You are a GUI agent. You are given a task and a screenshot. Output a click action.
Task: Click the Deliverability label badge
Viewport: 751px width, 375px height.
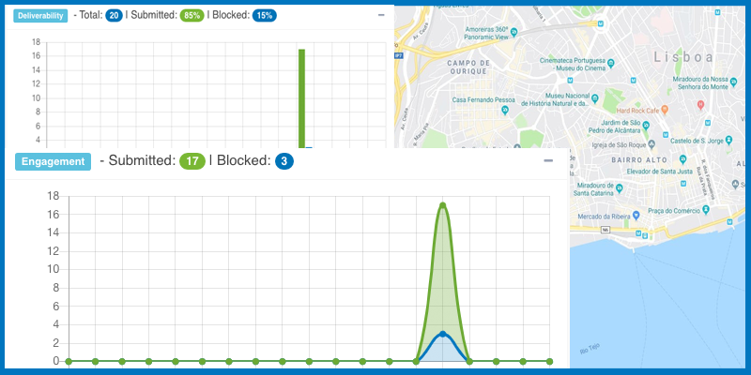[x=40, y=16]
